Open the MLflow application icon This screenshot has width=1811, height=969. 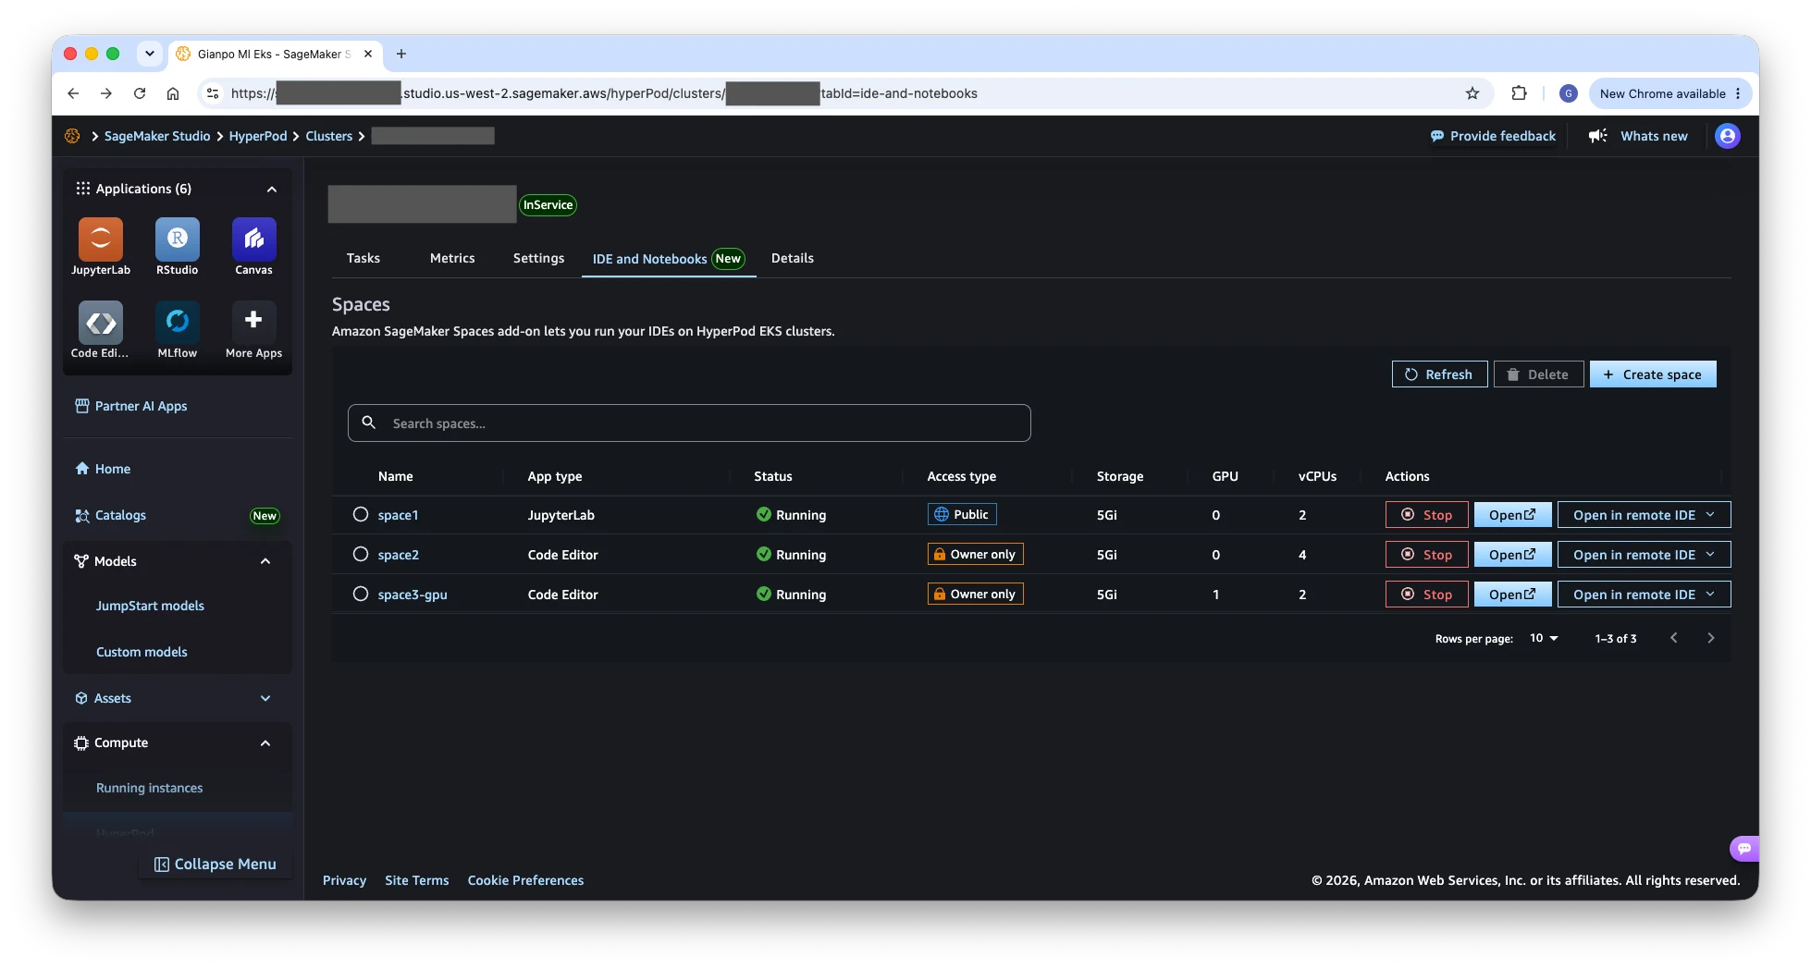(178, 323)
